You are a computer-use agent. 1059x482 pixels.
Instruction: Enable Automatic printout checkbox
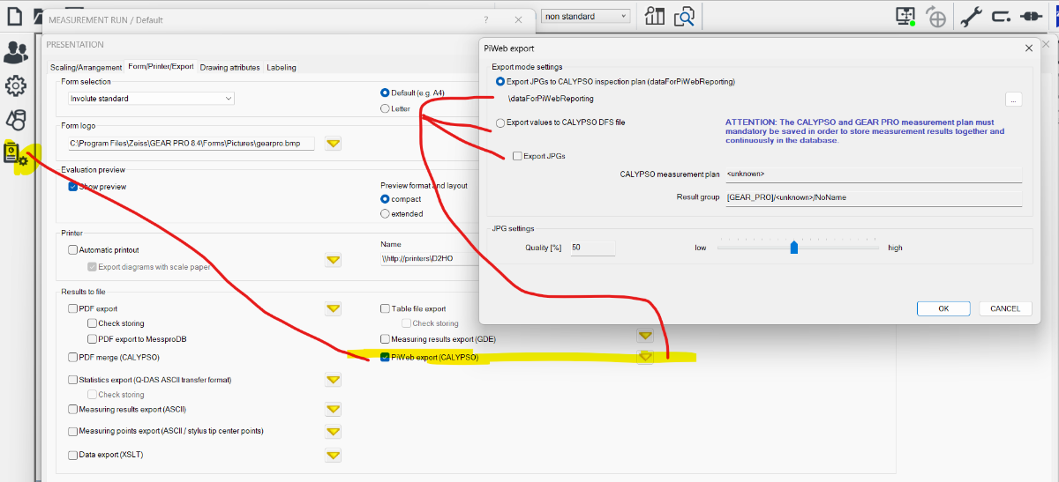point(73,250)
